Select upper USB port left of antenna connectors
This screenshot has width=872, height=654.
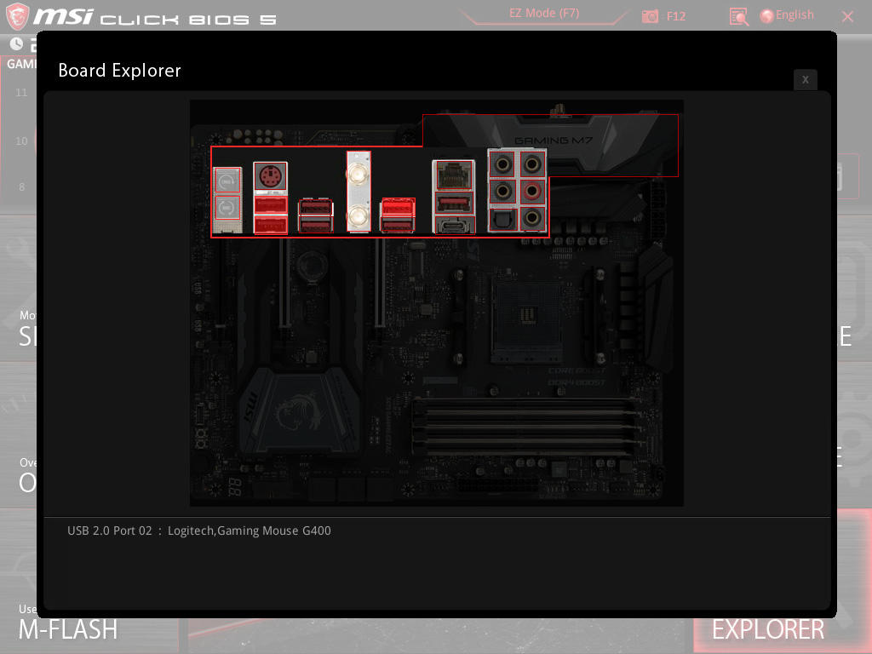[316, 208]
